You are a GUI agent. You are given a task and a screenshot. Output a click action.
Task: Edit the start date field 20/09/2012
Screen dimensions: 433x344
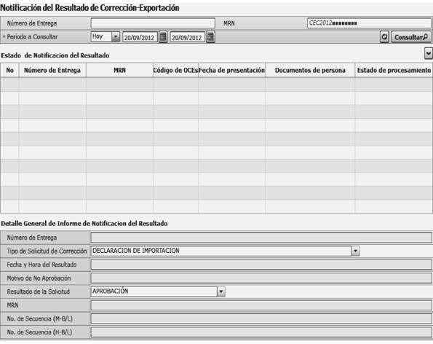click(x=140, y=37)
